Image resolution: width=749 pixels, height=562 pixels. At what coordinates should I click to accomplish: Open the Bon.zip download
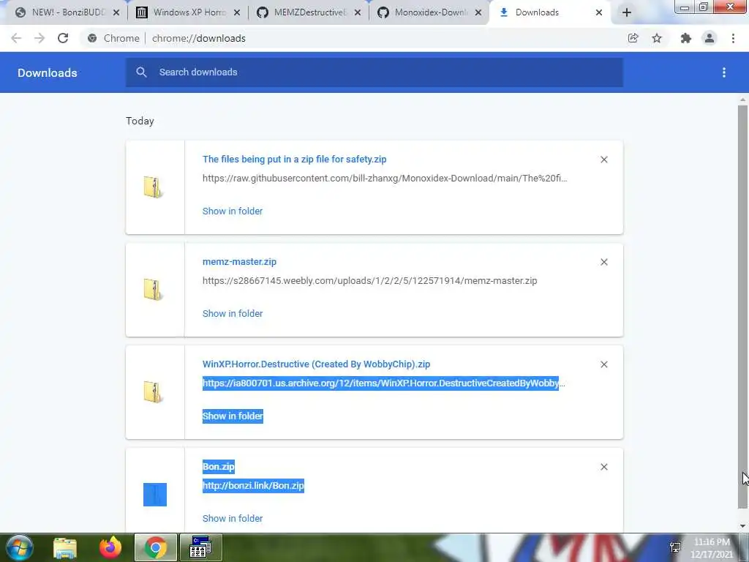coord(218,466)
